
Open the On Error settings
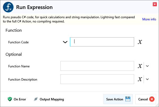coord(20,99)
